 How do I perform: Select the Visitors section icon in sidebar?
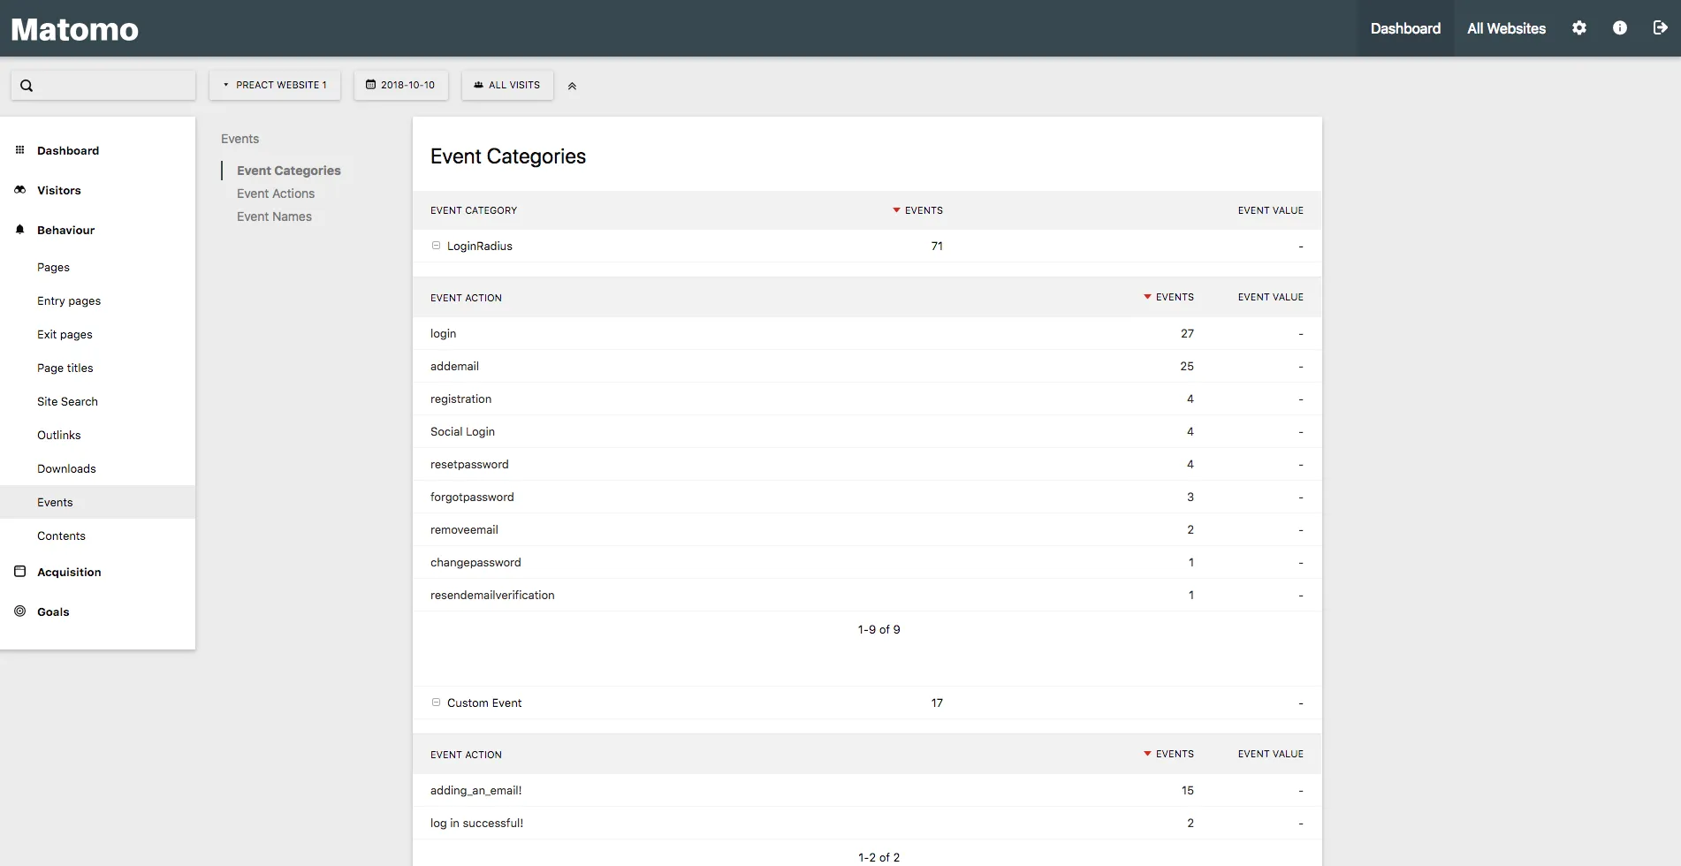pos(19,189)
